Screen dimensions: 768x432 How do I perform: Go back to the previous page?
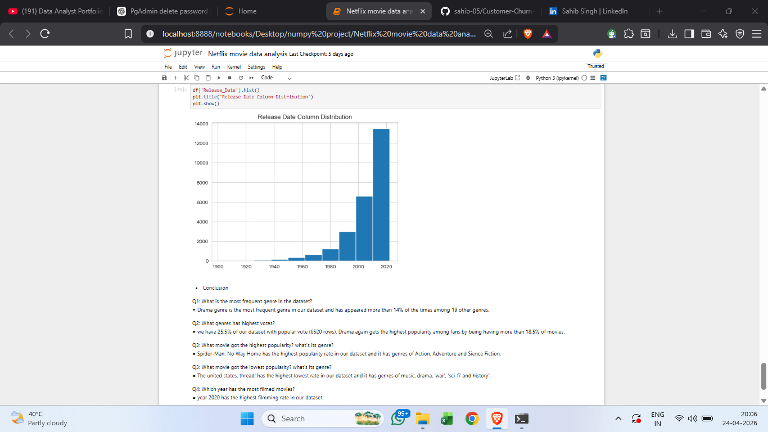click(x=12, y=34)
